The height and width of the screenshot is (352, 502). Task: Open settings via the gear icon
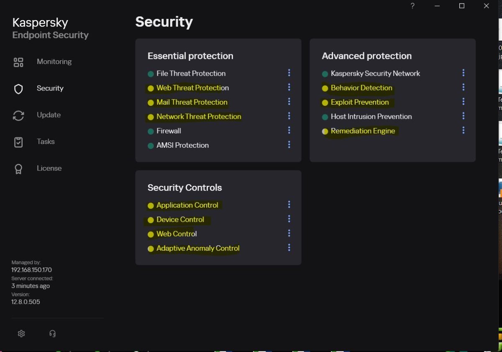(x=21, y=334)
